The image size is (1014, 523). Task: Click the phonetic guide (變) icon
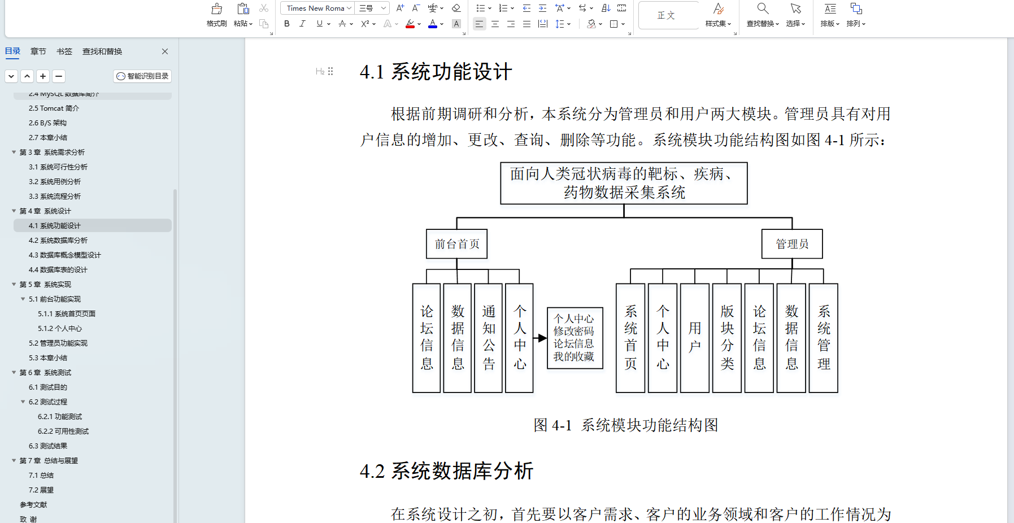click(433, 8)
